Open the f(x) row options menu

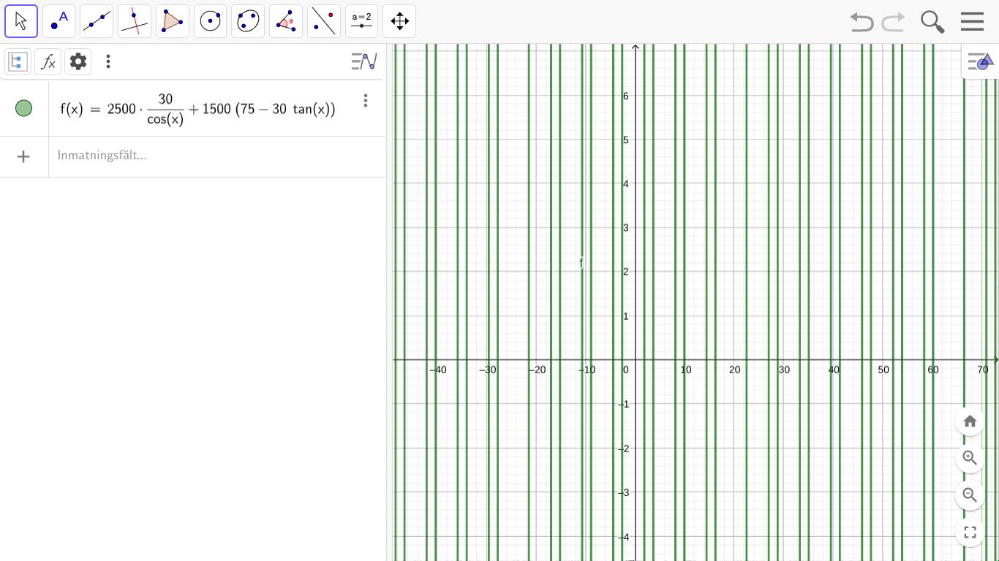tap(366, 101)
